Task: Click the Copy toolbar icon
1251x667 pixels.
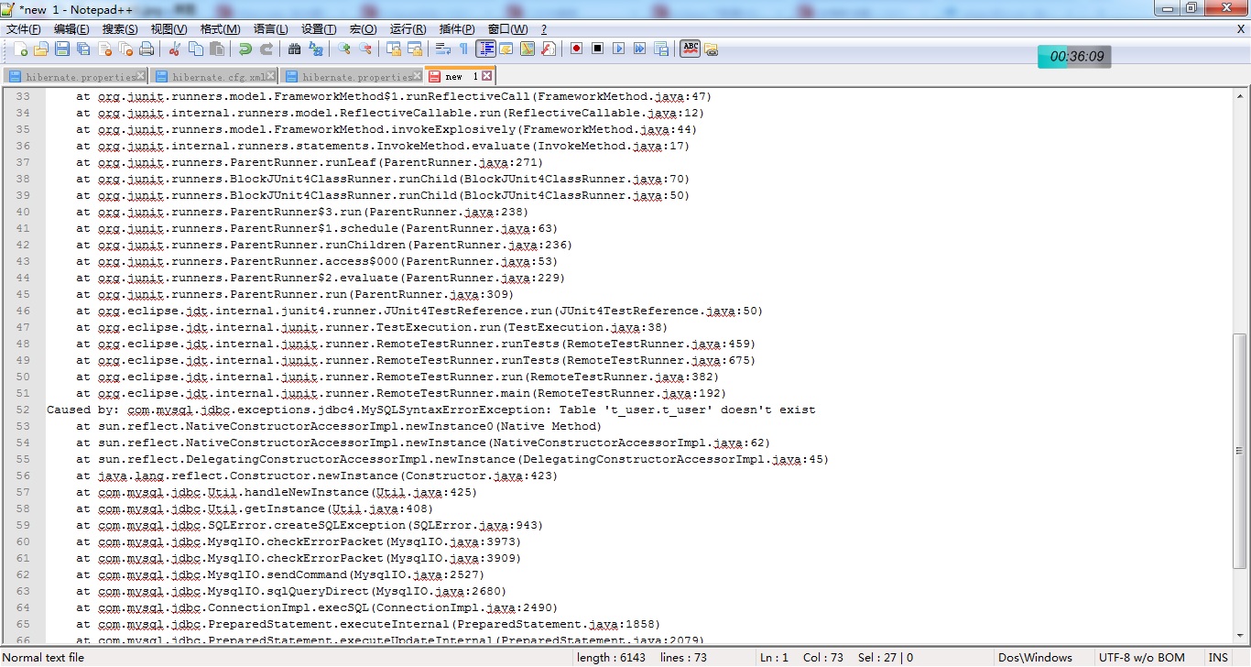Action: point(195,49)
